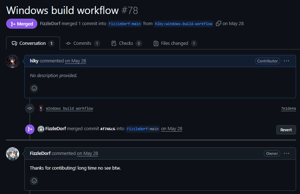Click the Contributor badge on hlky's comment
The width and height of the screenshot is (300, 194).
[x=267, y=61]
